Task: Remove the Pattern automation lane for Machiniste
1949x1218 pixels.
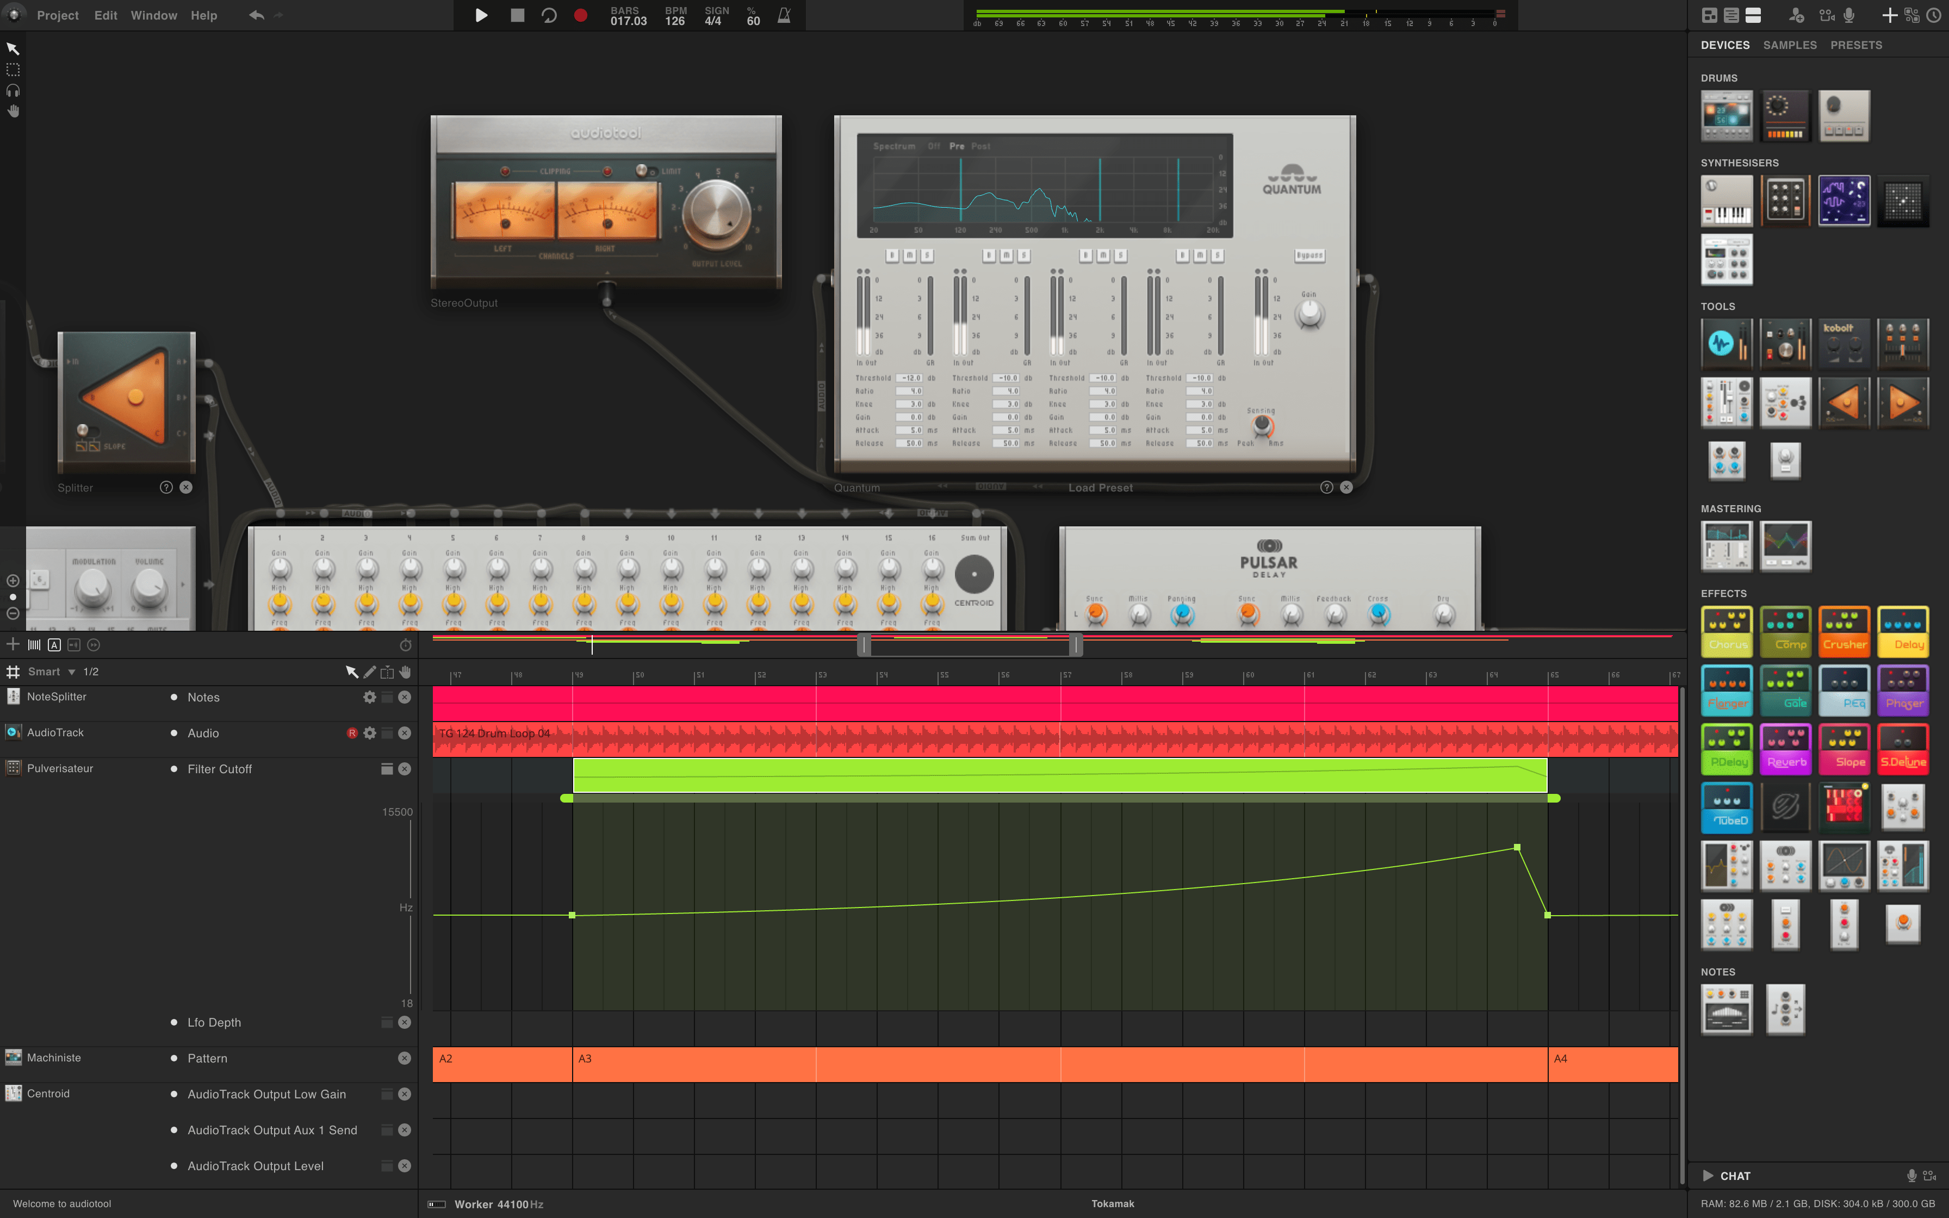Action: point(405,1058)
